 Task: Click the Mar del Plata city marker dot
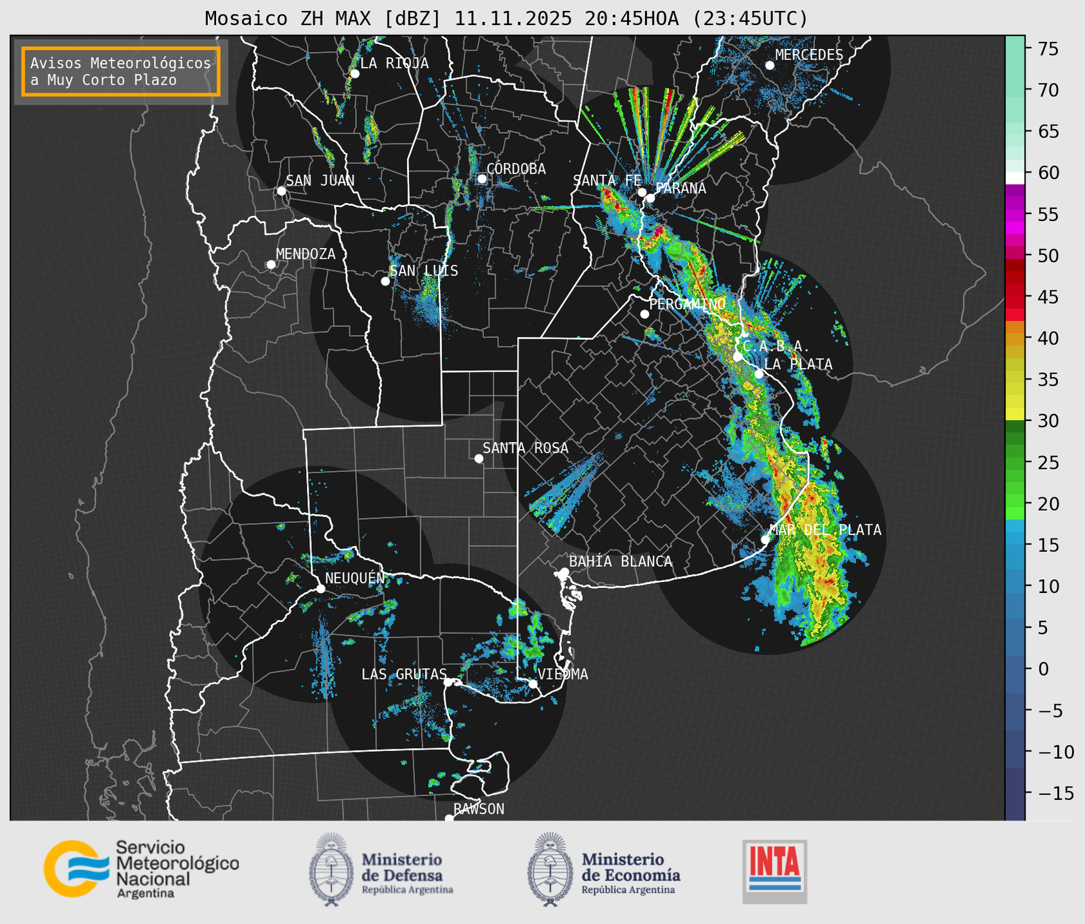click(765, 540)
